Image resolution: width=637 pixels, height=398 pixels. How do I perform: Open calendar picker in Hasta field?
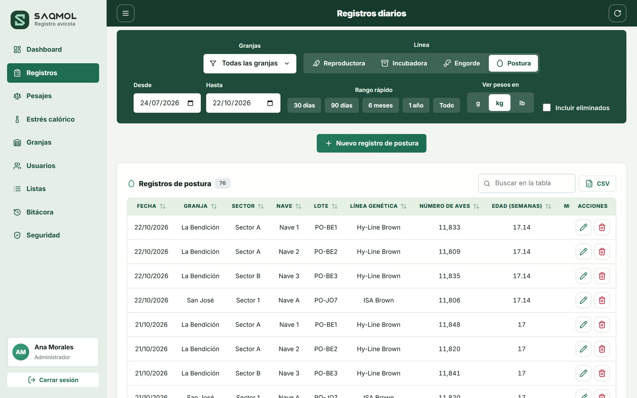tap(270, 103)
